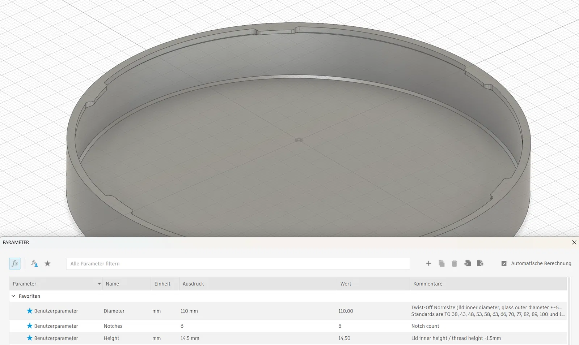Unfavorite the Height parameter star
Image resolution: width=579 pixels, height=345 pixels.
coord(30,338)
